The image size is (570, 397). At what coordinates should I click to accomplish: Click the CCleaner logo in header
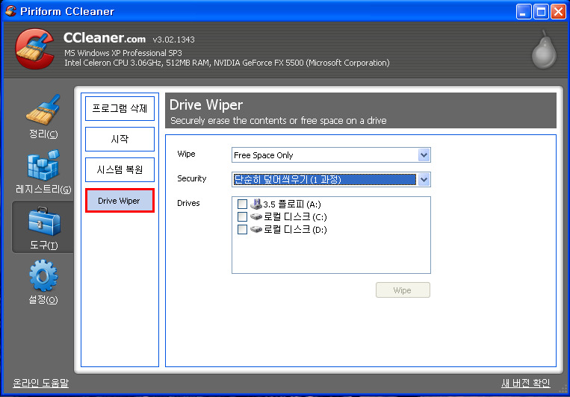(x=34, y=49)
